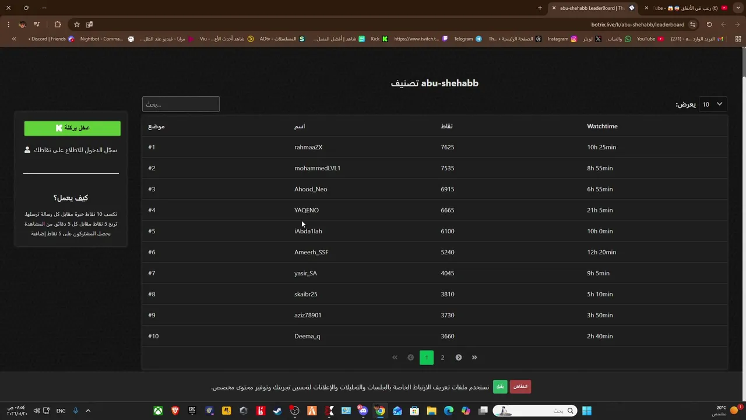
Task: Open Brave browser from the taskbar
Action: coord(175,411)
